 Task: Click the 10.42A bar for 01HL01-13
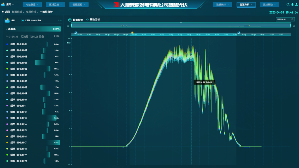[x=51, y=118]
